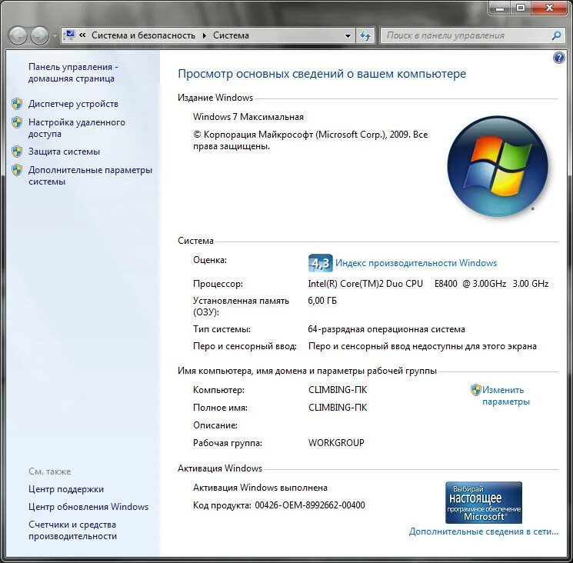Open 'Настройка удаленного доступа' link
Screen dimensions: 573x563
(x=77, y=128)
